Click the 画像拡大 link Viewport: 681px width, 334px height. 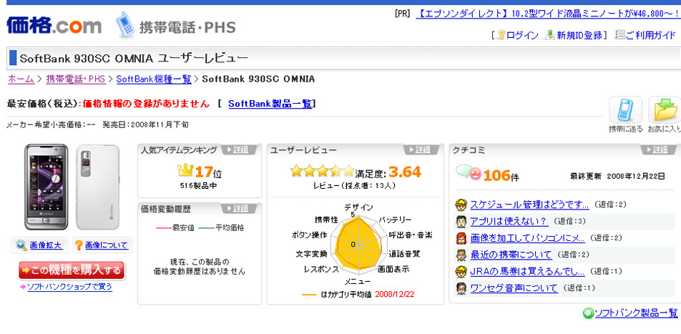[46, 246]
